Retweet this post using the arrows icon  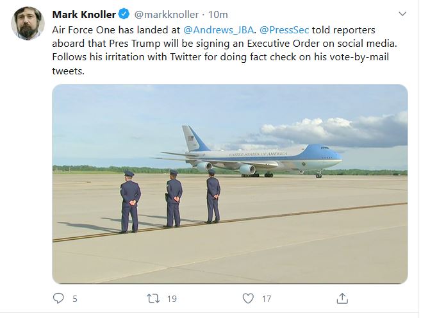click(x=153, y=298)
